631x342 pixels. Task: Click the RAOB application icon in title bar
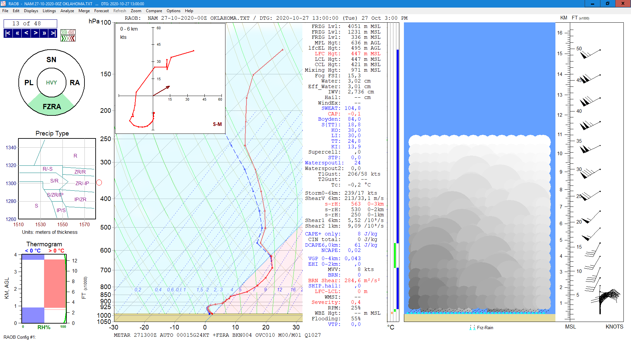tap(3, 4)
